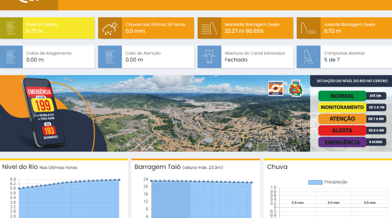
Task: Click the Nível no Centro water level icon
Action: pyautogui.click(x=11, y=28)
